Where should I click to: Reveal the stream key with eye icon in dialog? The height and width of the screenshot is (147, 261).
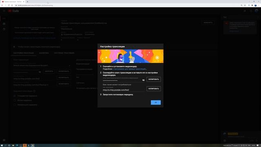coord(143,80)
